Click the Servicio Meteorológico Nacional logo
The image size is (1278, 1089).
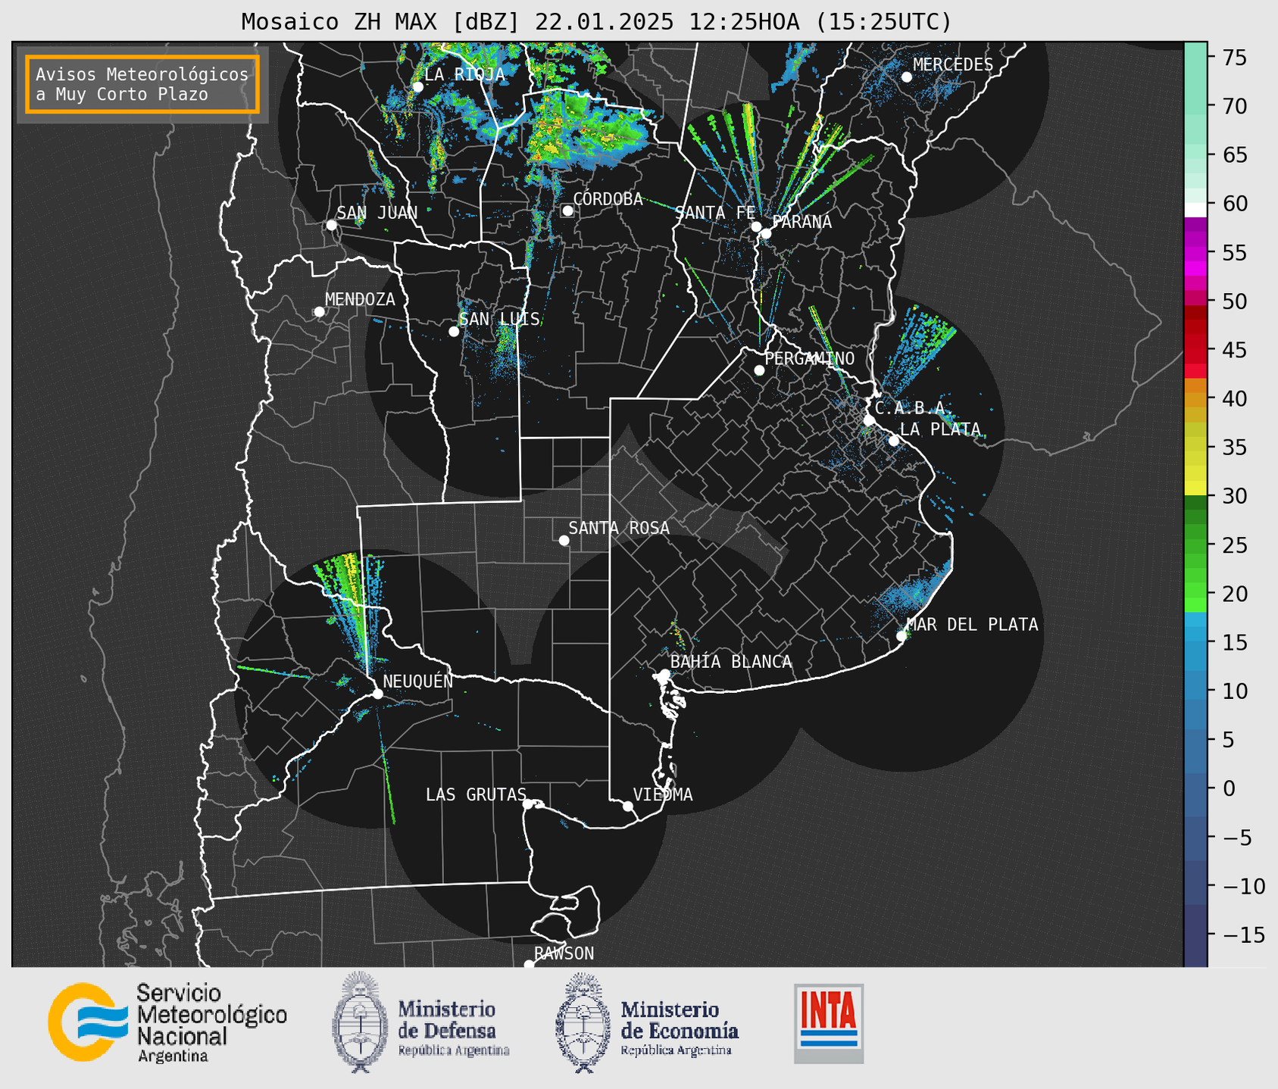pos(167,1022)
